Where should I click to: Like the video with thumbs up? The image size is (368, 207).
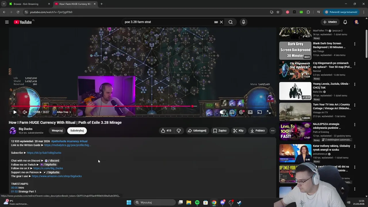[x=166, y=131]
